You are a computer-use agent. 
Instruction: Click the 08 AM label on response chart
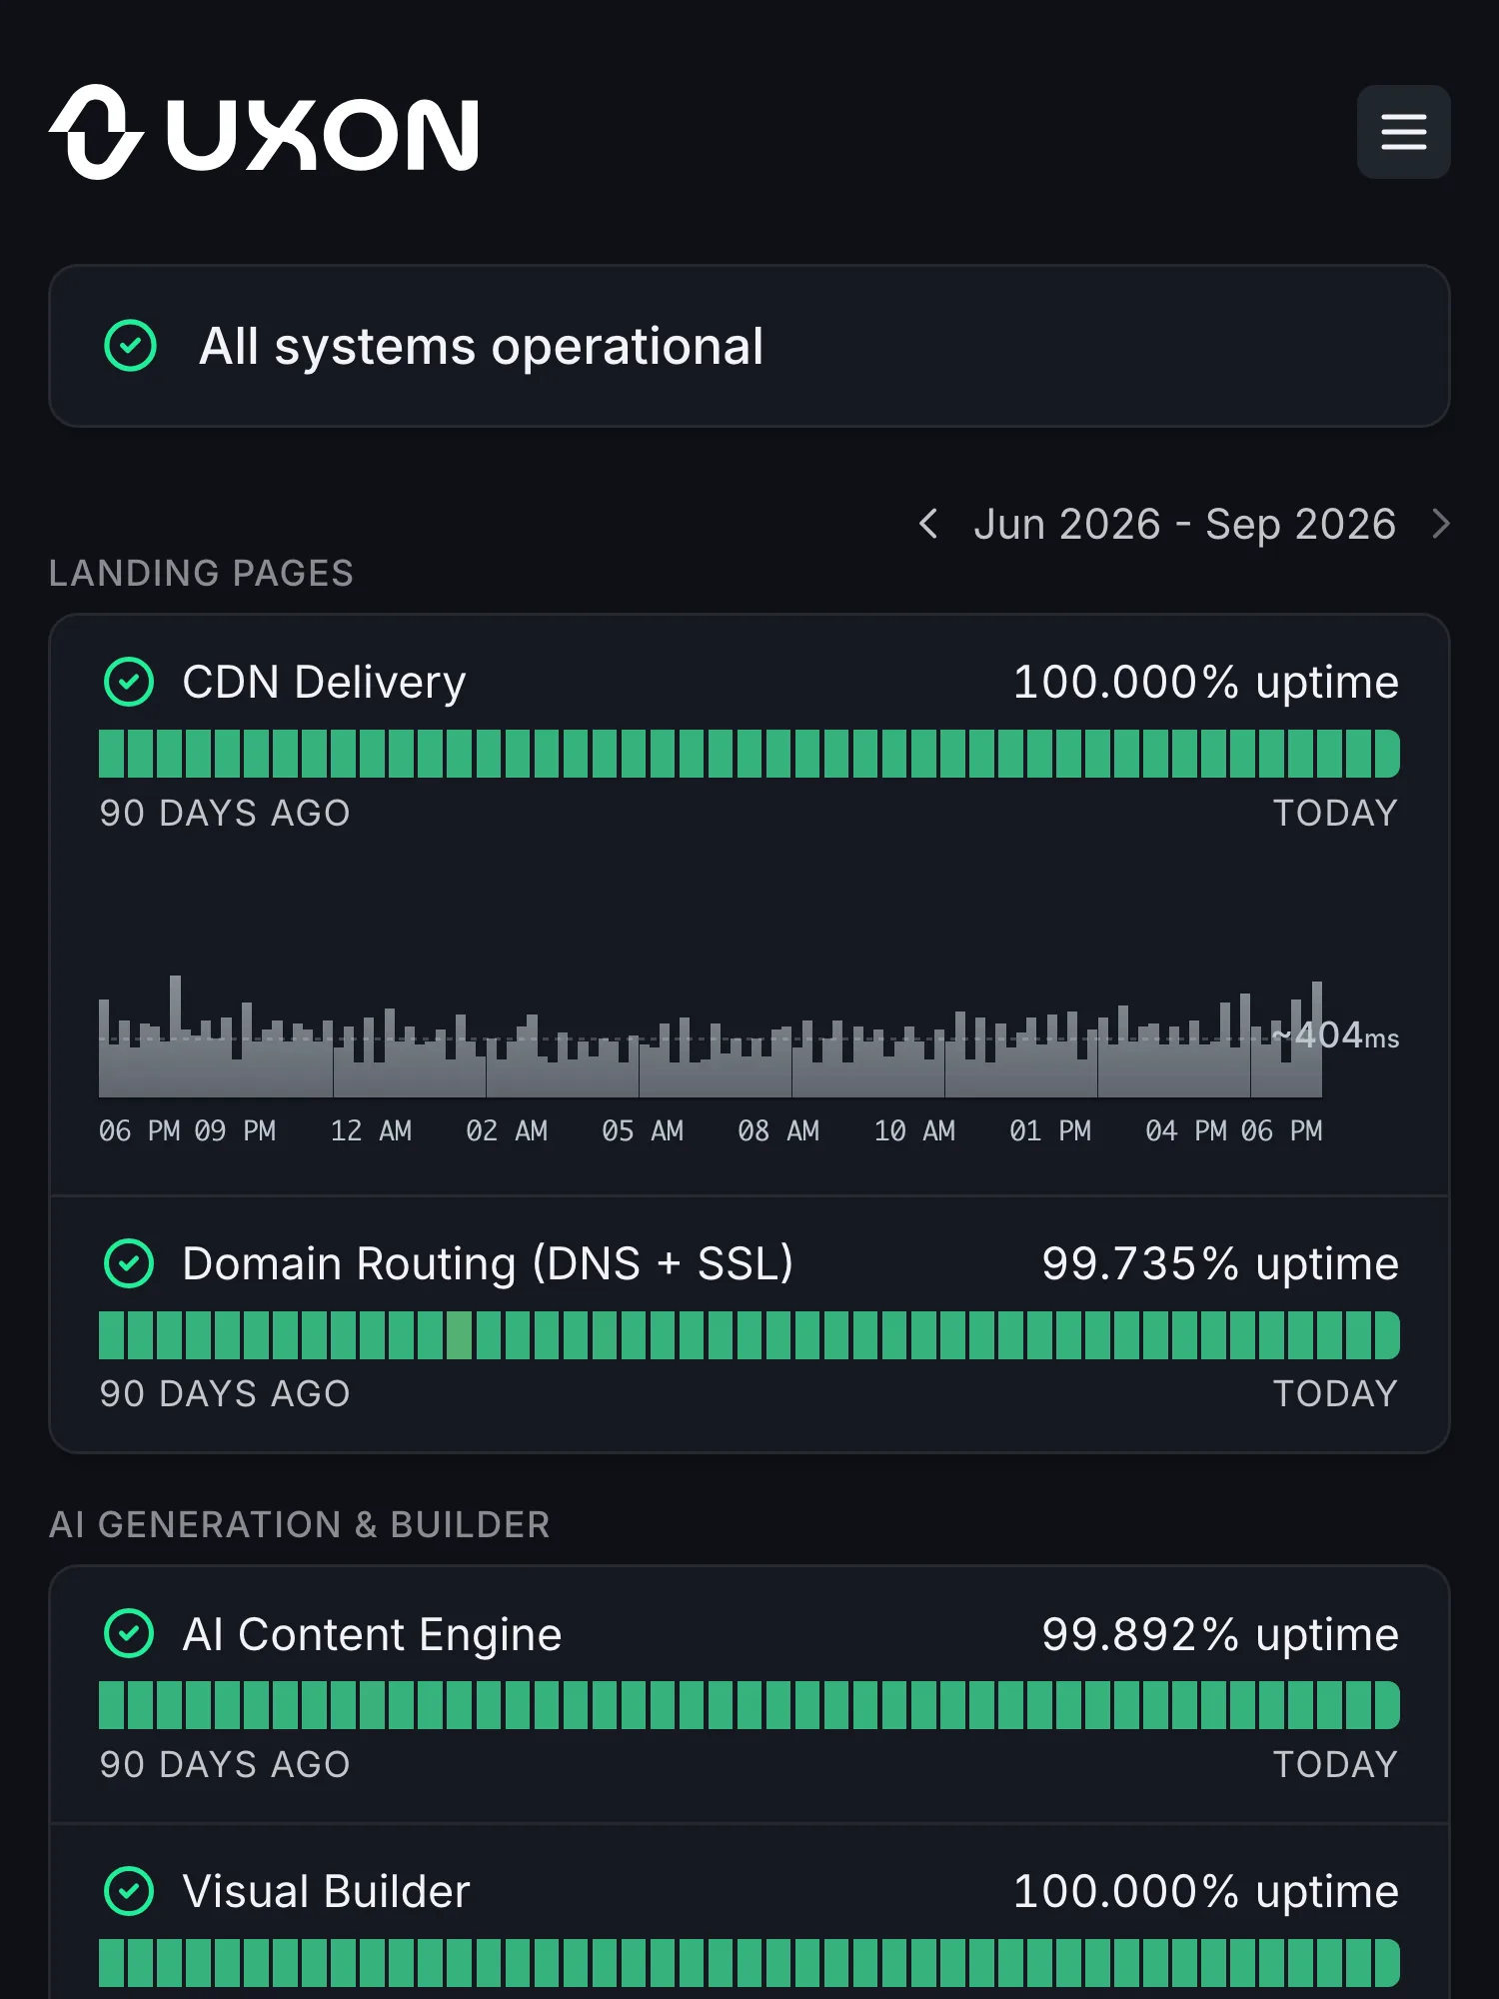coord(778,1130)
